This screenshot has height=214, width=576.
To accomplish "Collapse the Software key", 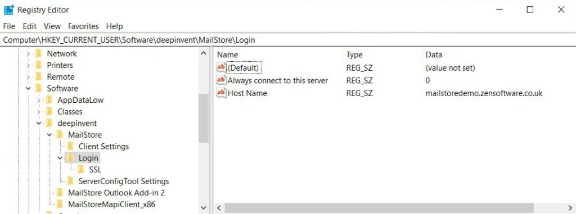I will (x=28, y=89).
